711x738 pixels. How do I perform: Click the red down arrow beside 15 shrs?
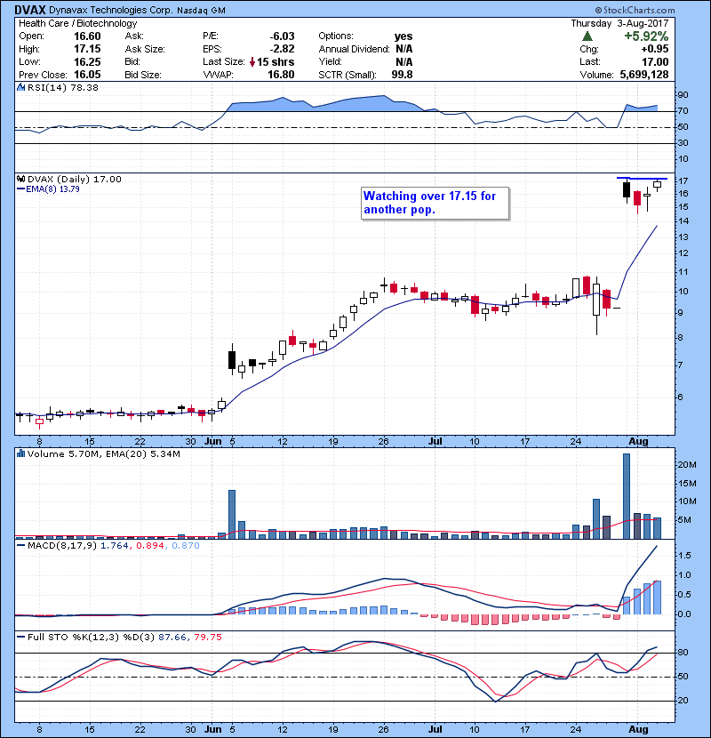[x=252, y=61]
